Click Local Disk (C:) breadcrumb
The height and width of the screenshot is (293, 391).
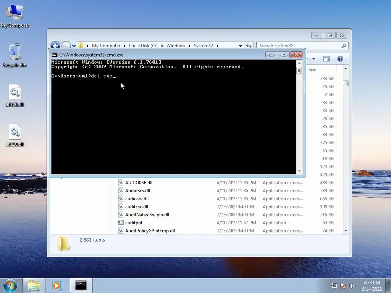143,46
